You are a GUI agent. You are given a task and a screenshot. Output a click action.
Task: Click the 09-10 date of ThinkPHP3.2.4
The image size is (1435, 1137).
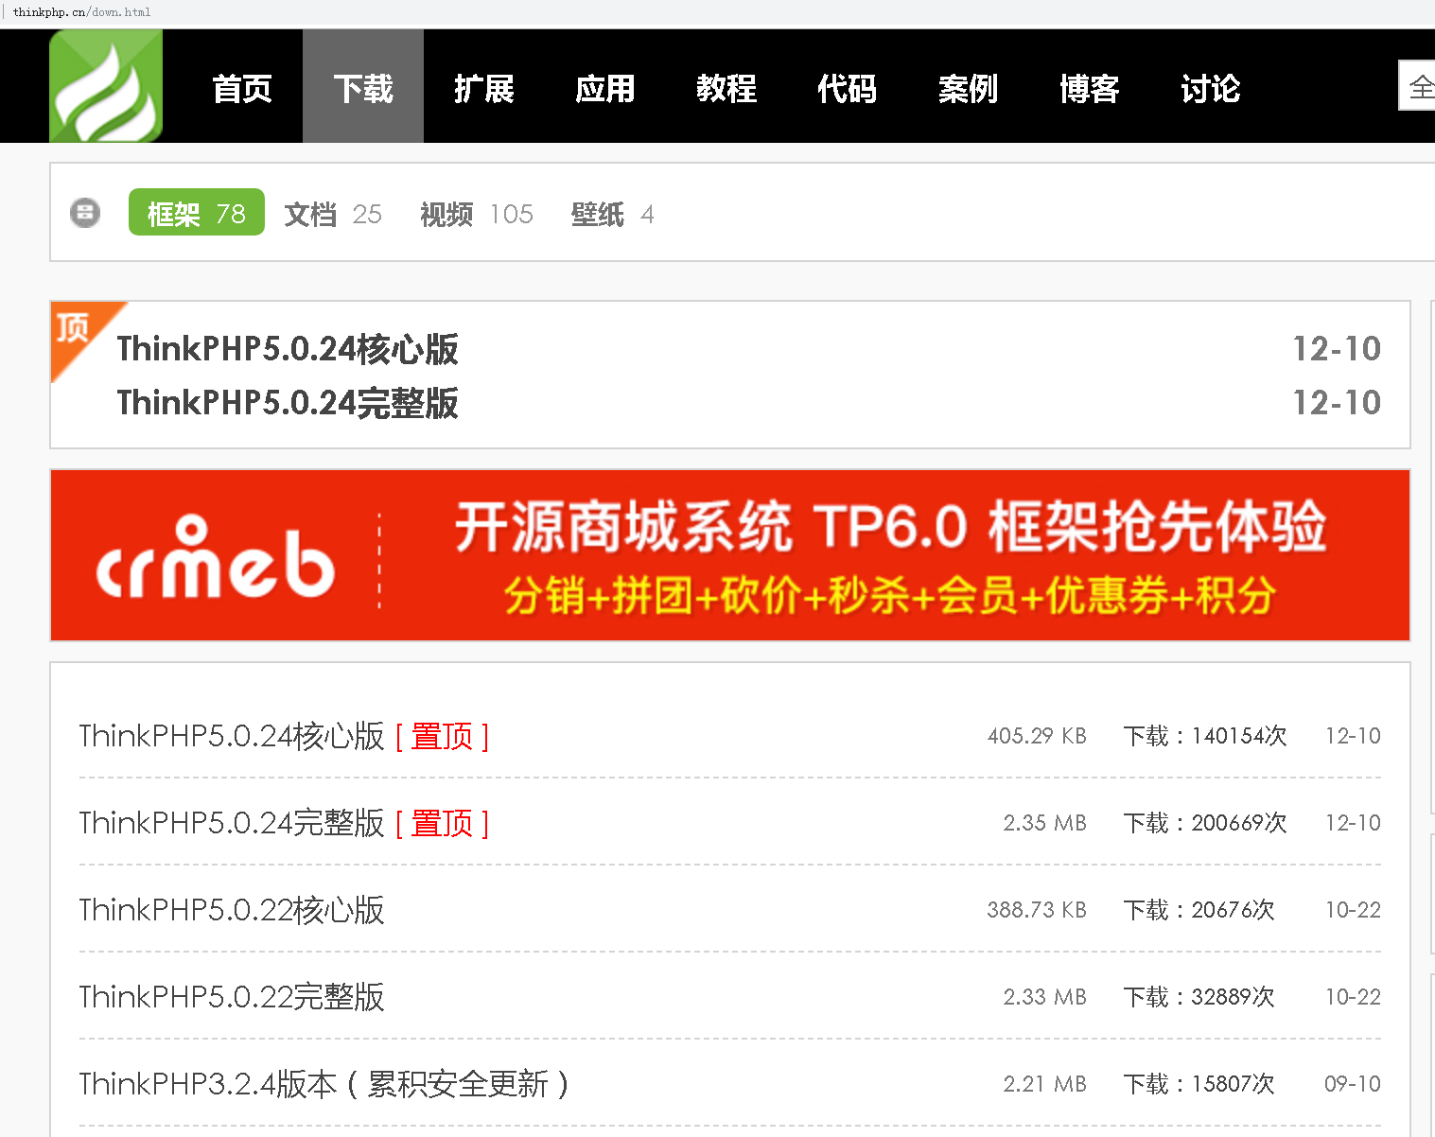click(x=1353, y=1084)
